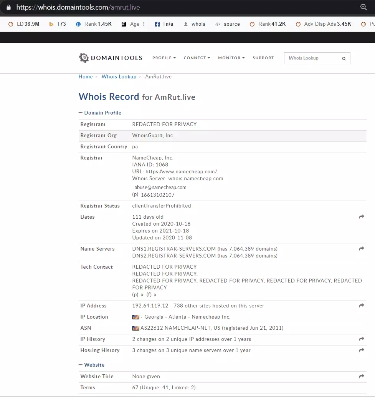
Task: Open the page source toolbar shortcut
Action: tap(227, 24)
